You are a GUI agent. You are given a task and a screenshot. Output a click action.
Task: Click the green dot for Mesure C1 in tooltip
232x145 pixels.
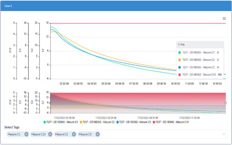coord(180,53)
